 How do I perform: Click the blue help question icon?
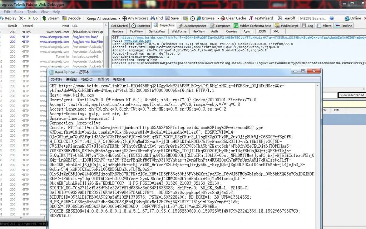pos(332,18)
